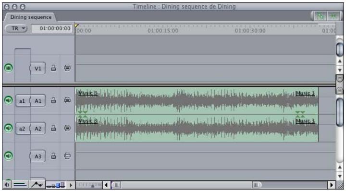The width and height of the screenshot is (346, 191).
Task: Set track height to Small size
Action: [x=53, y=186]
